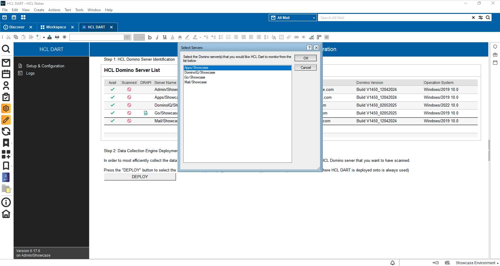The image size is (500, 266).
Task: Open search options sliders icon
Action: [x=481, y=18]
